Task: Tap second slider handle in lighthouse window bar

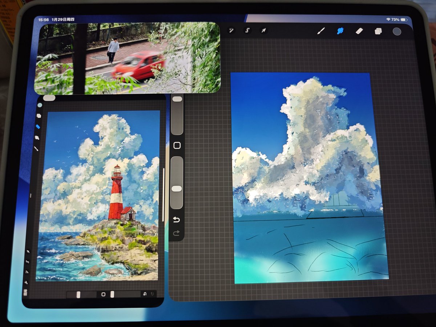Action: 112,294
